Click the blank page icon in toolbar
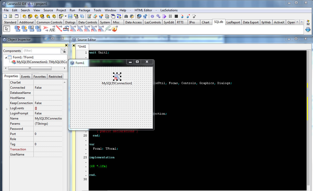The height and width of the screenshot is (191, 313). click(x=5, y=16)
